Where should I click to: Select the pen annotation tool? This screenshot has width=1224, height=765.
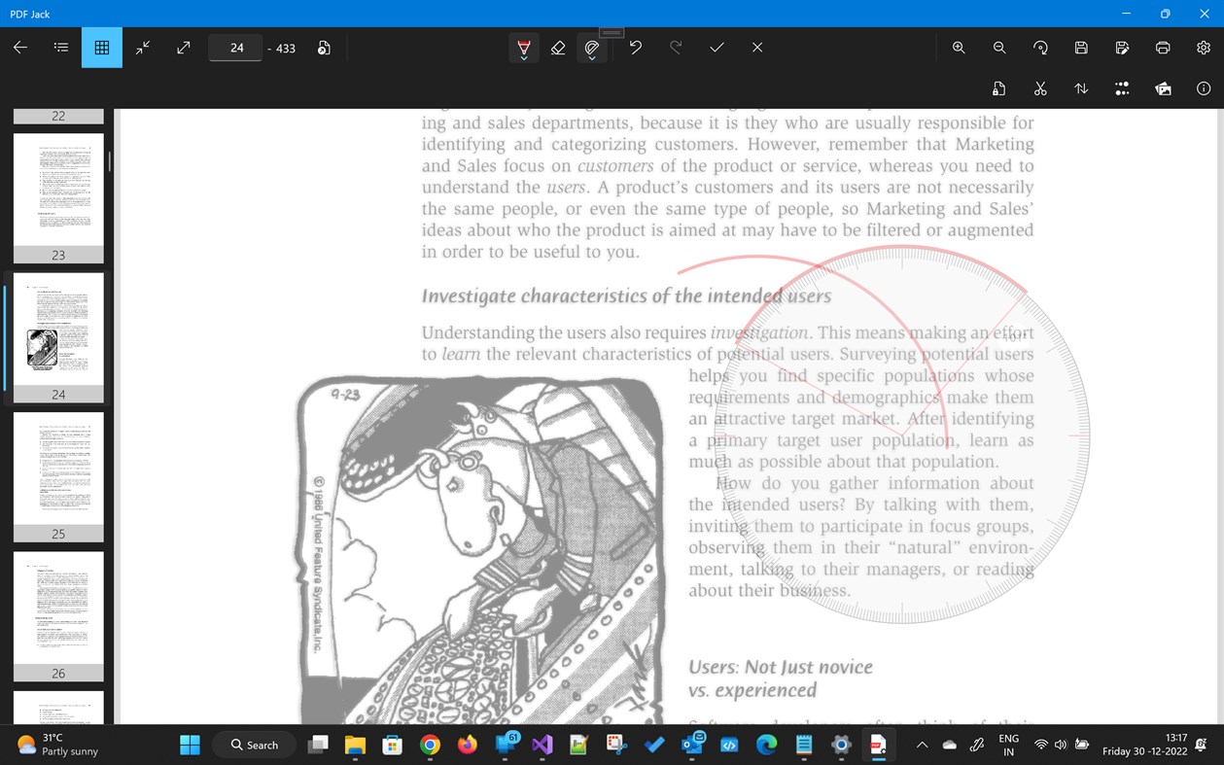(x=523, y=45)
